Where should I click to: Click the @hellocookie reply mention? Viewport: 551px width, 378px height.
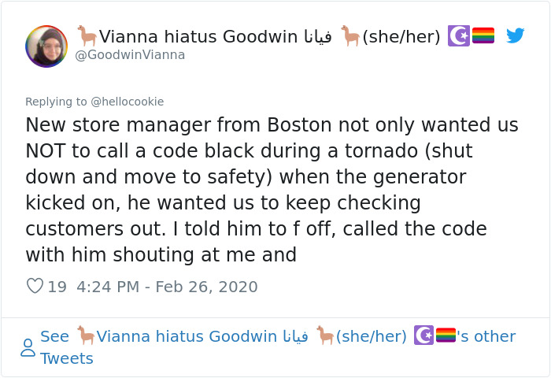click(128, 102)
